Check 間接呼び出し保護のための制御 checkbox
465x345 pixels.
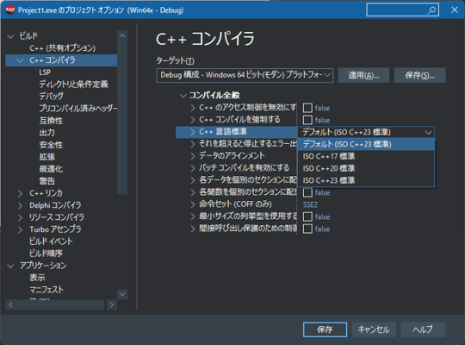(x=307, y=229)
